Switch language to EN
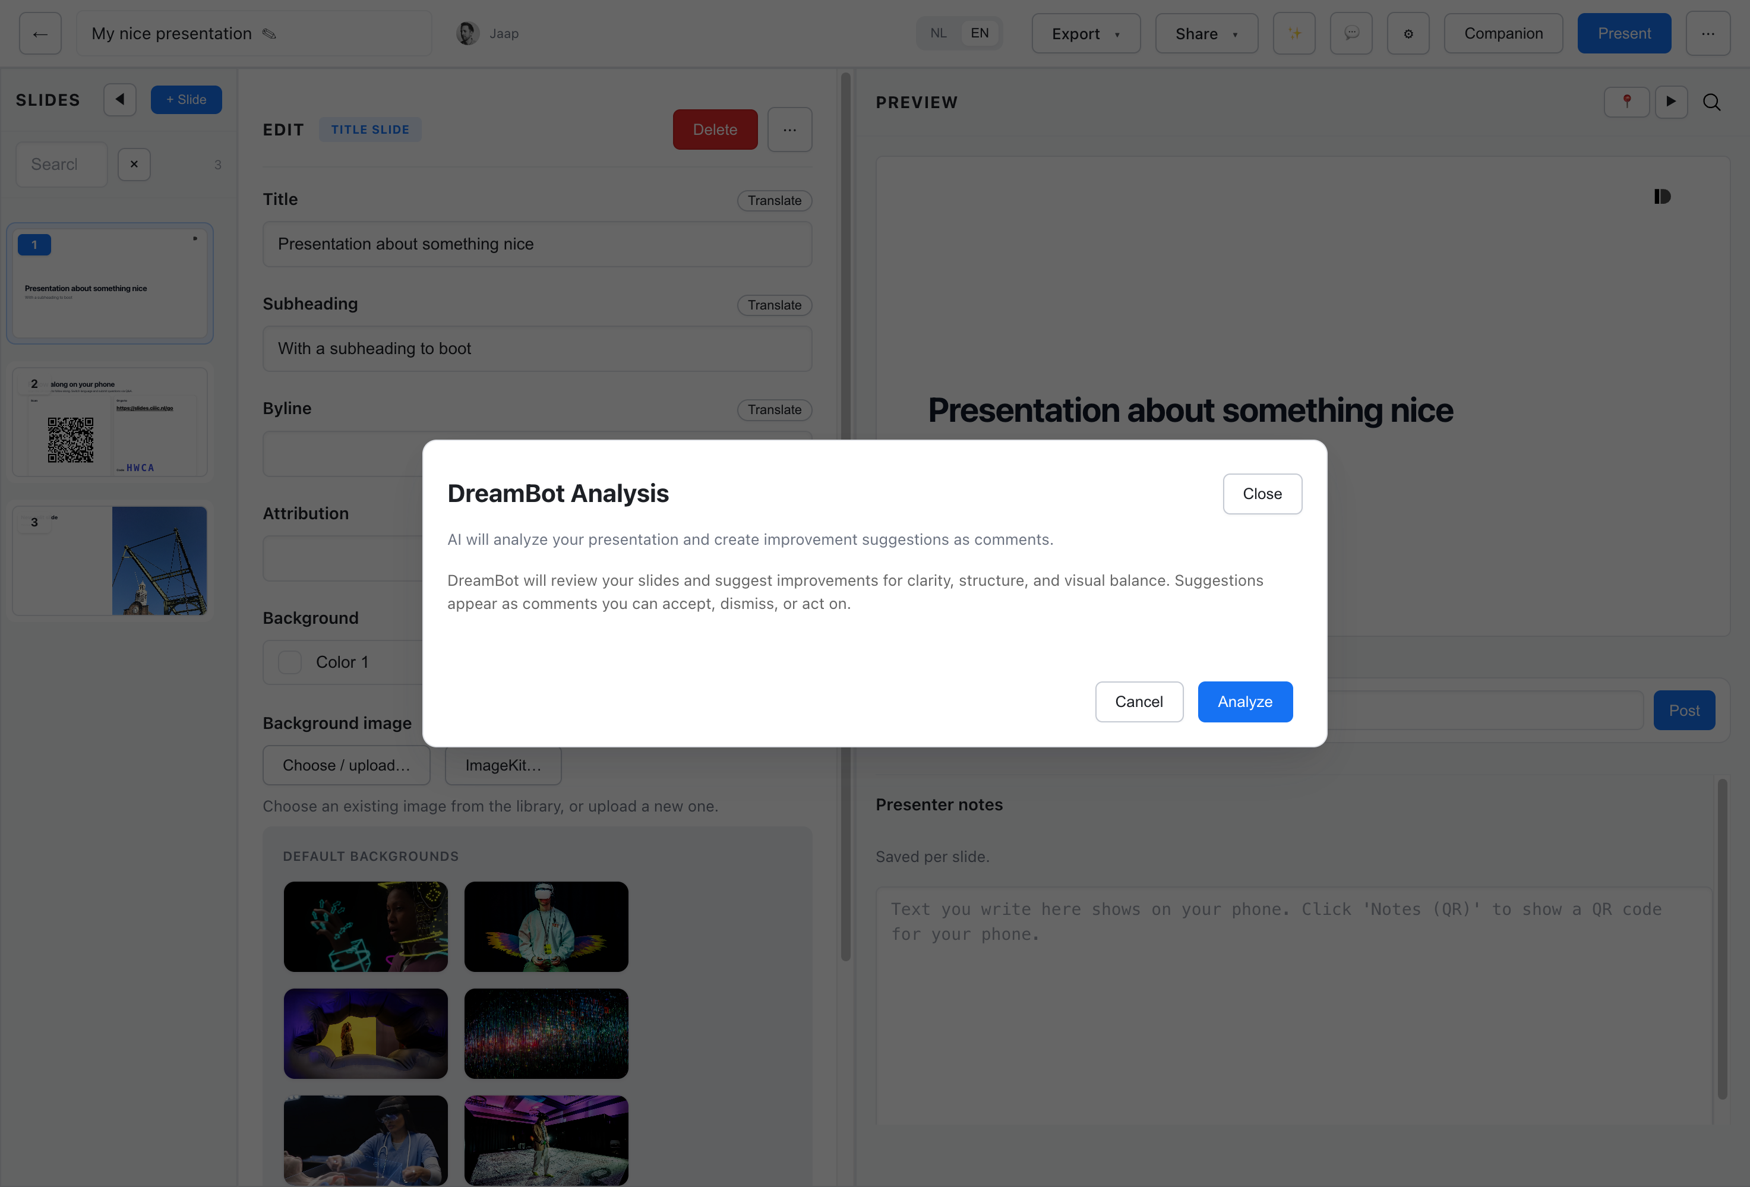Screen dimensions: 1750x1187 (979, 34)
